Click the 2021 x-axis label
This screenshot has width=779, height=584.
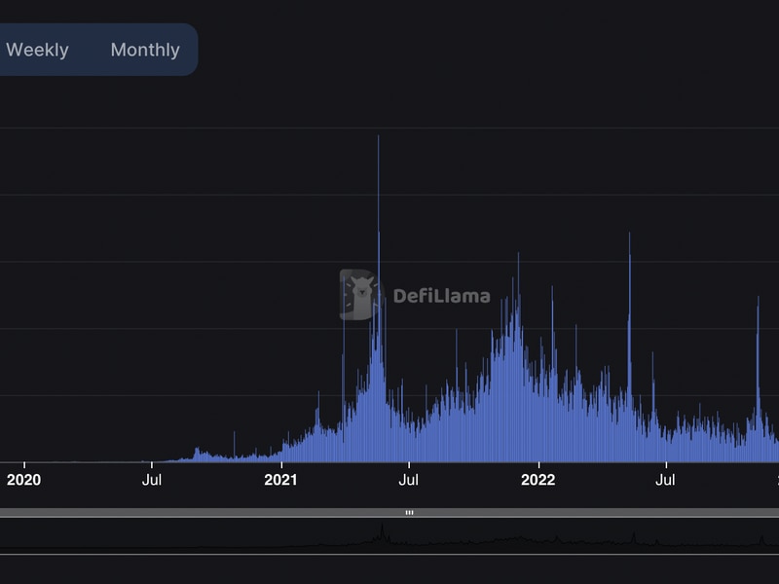click(x=280, y=479)
